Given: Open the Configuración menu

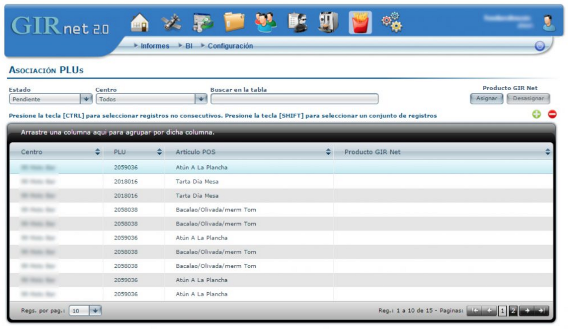Looking at the screenshot, I should (230, 46).
